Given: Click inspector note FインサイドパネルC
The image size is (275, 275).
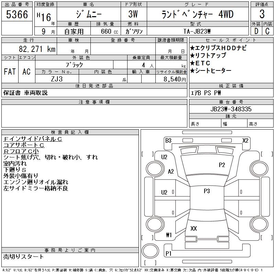Looking at the screenshot, I should click(33, 139).
